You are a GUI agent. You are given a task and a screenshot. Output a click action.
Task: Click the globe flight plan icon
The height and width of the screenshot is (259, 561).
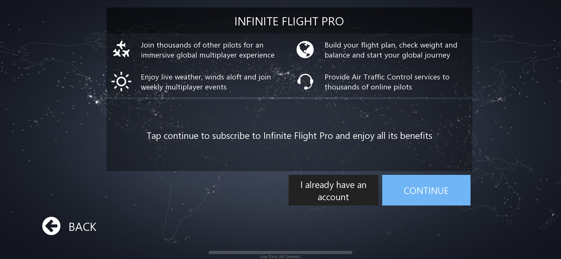click(x=305, y=49)
